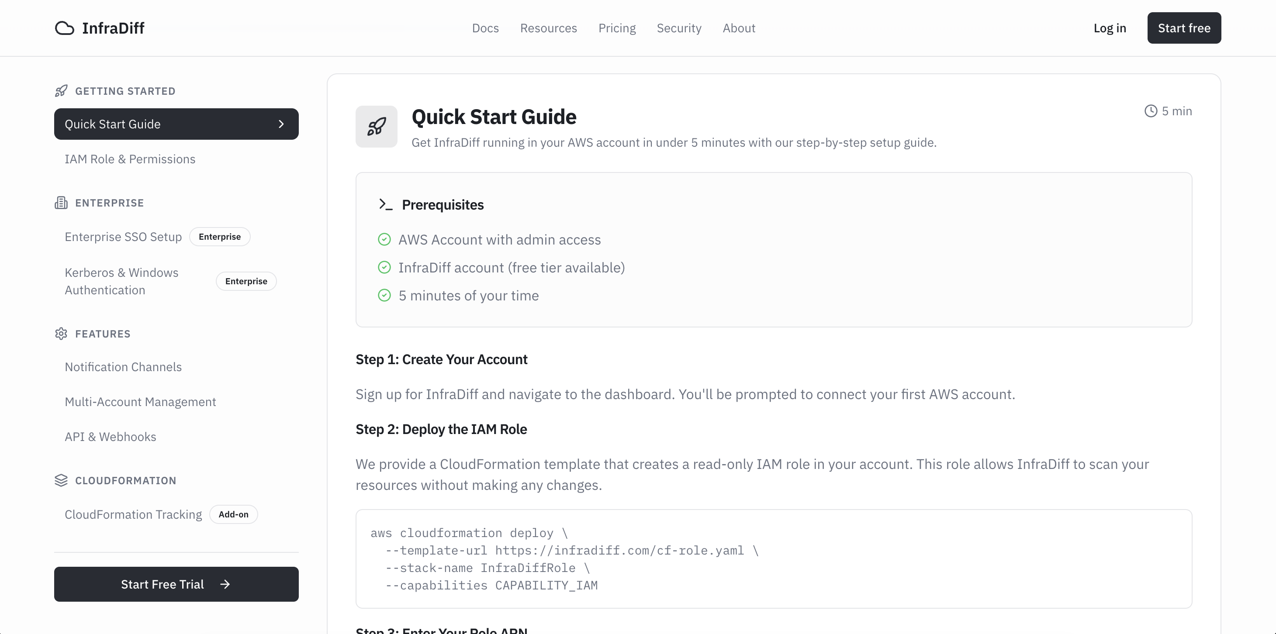Click the large rocket icon beside page title

coord(377,127)
